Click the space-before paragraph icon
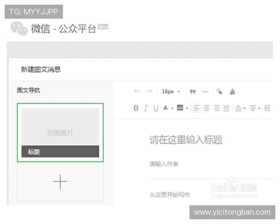 (238, 108)
